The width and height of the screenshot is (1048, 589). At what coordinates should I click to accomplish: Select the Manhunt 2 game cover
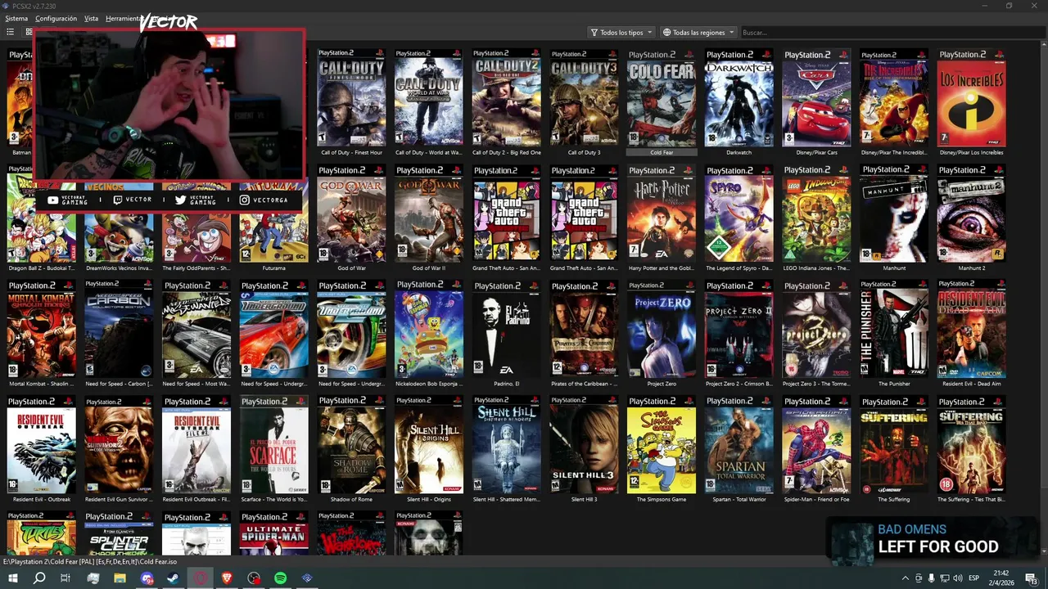coord(971,214)
